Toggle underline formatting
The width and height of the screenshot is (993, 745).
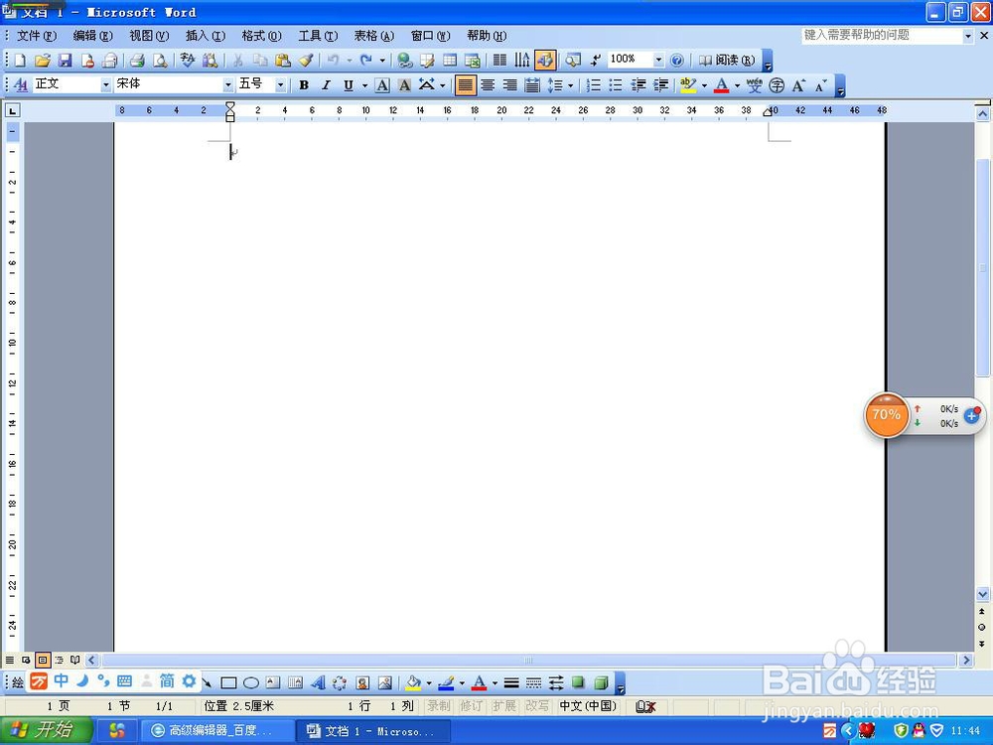click(349, 84)
